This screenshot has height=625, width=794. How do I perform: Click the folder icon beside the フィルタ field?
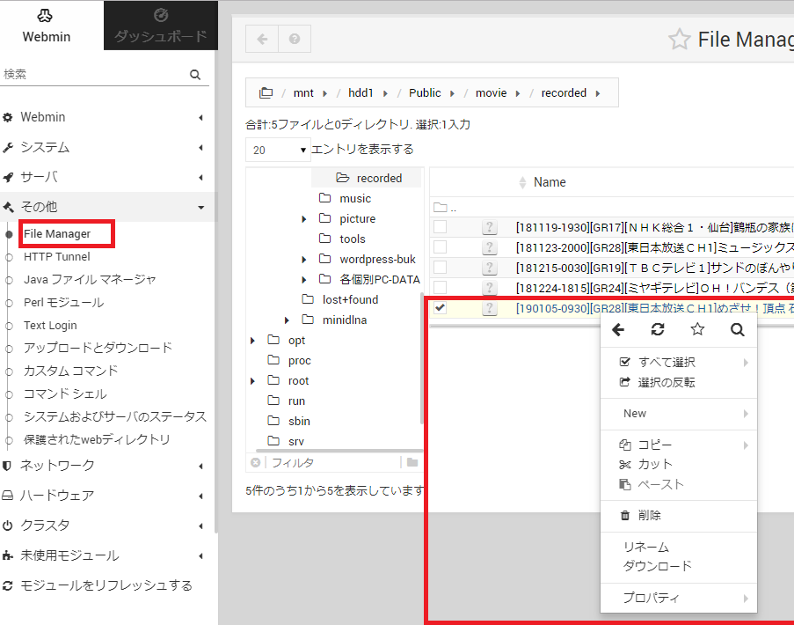[412, 461]
